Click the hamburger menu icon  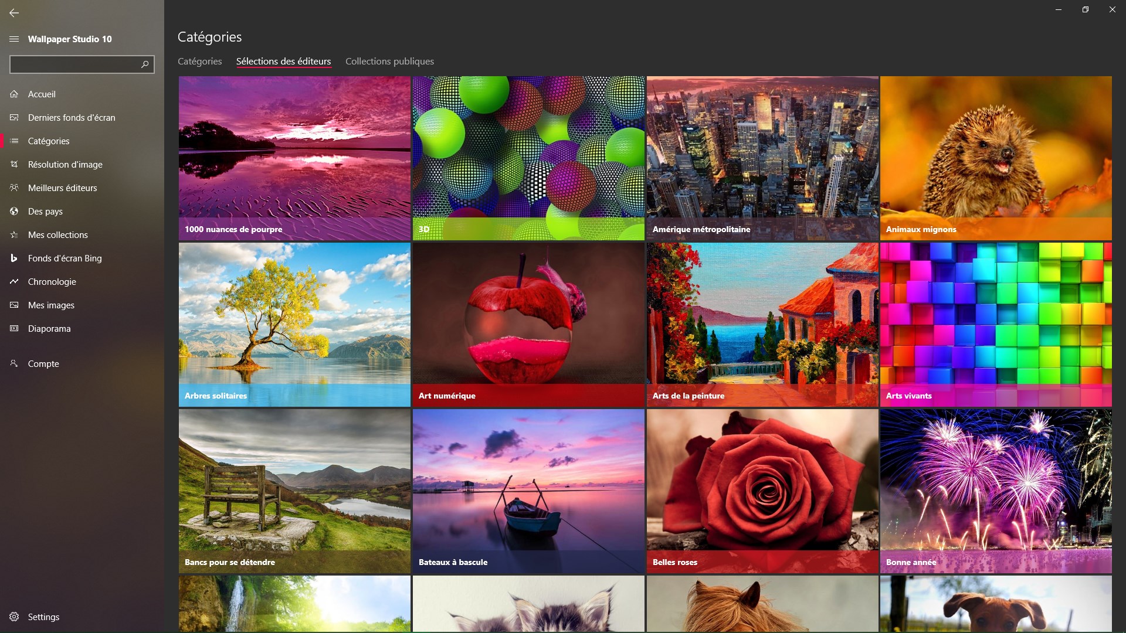point(14,39)
